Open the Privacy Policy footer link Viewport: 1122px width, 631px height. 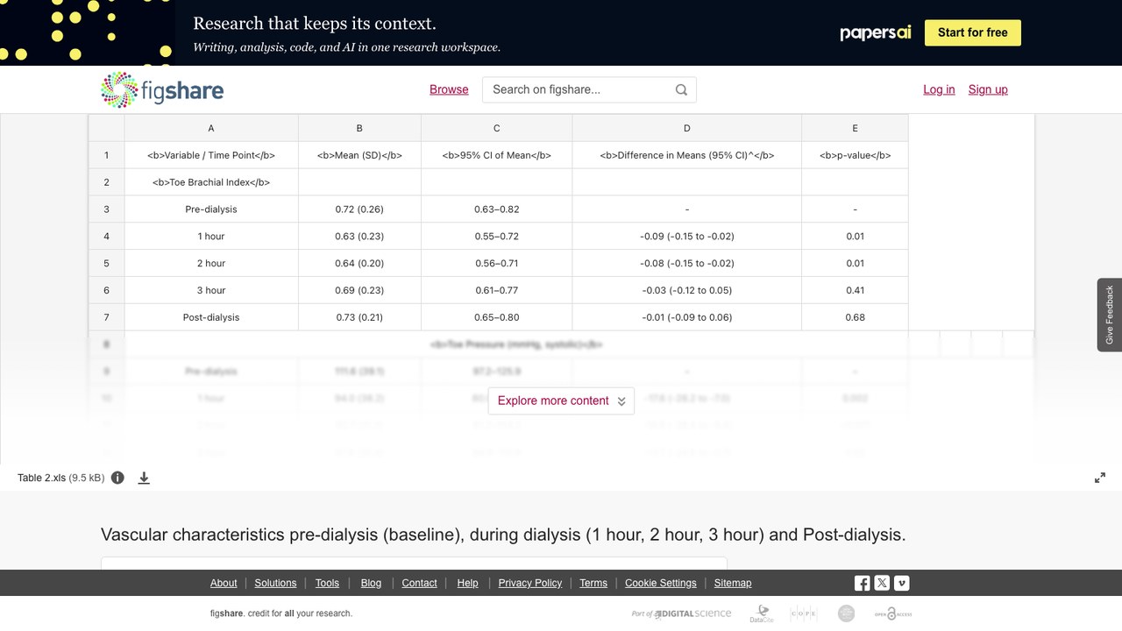click(x=530, y=583)
